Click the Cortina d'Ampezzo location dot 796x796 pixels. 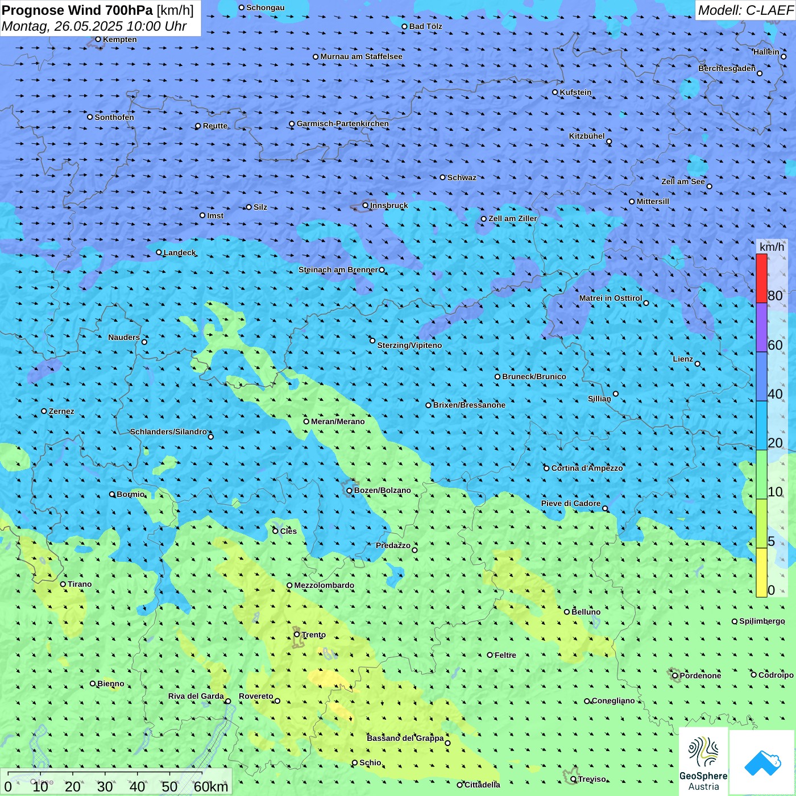click(547, 468)
